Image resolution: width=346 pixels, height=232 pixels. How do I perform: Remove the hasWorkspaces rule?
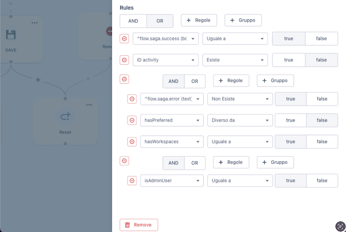coord(132,142)
